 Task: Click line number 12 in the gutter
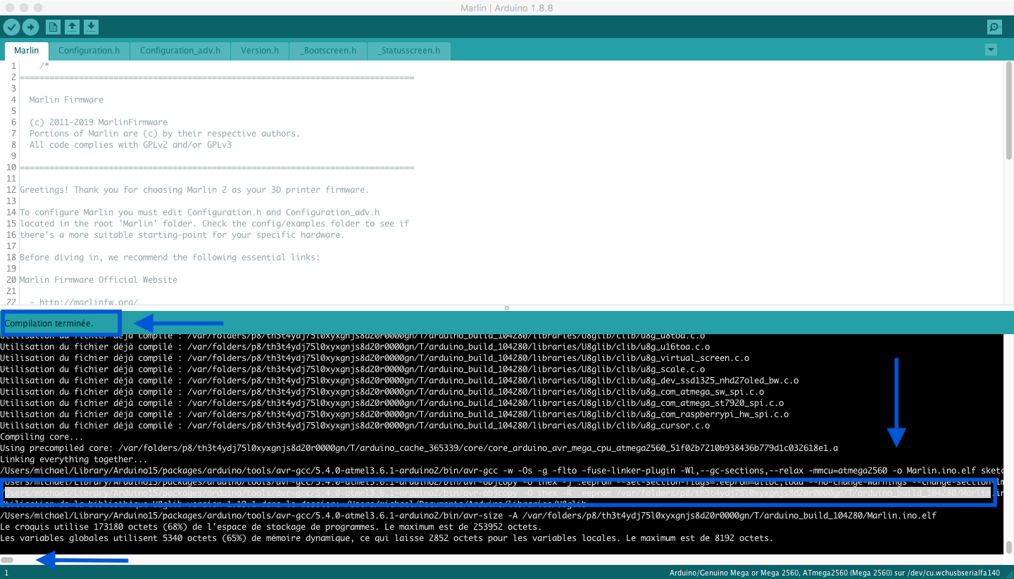click(11, 190)
